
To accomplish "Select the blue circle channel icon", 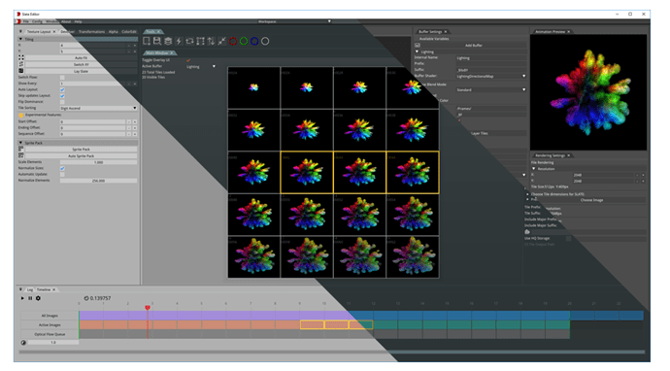I will [x=254, y=41].
